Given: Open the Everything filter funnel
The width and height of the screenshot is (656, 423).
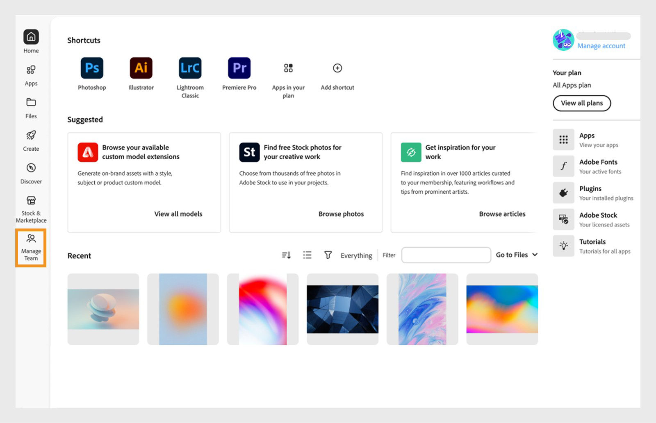Looking at the screenshot, I should point(328,255).
